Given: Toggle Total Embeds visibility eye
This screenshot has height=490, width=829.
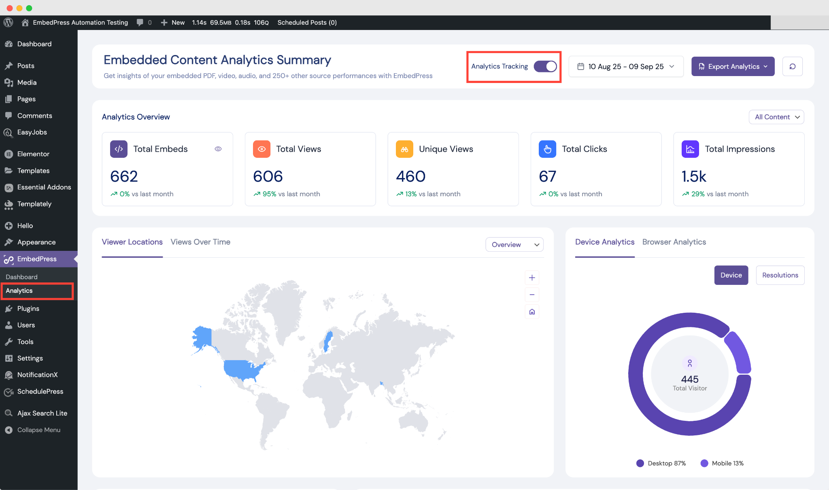Looking at the screenshot, I should pos(218,149).
